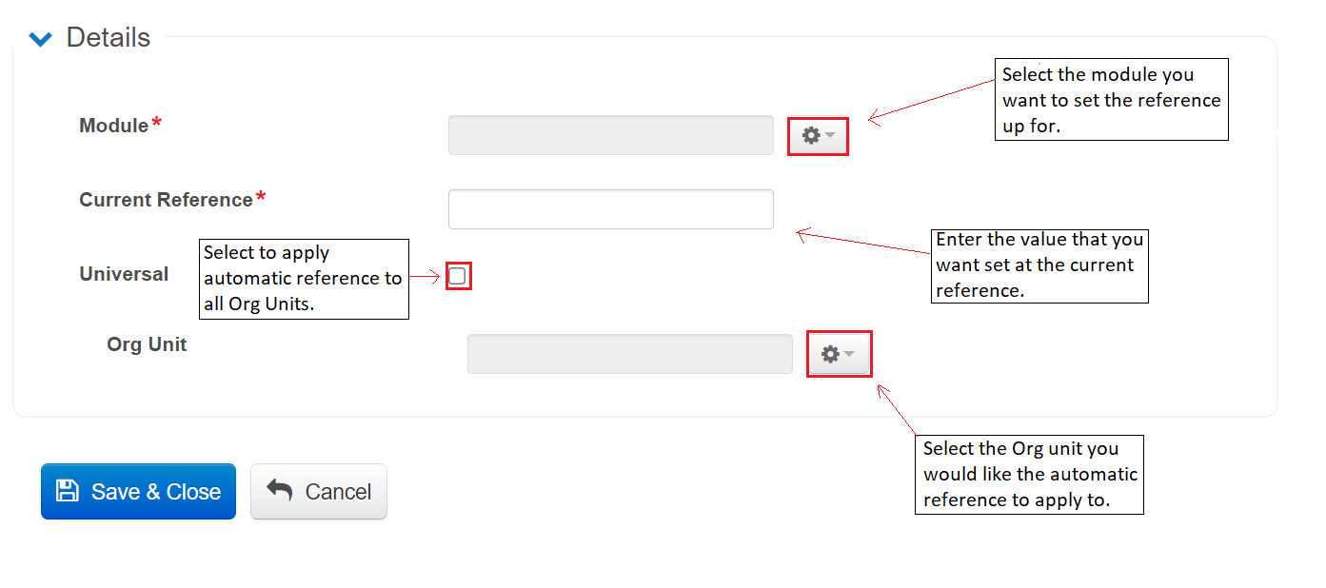Click the undo arrow icon on Cancel
The width and height of the screenshot is (1326, 588).
click(279, 490)
